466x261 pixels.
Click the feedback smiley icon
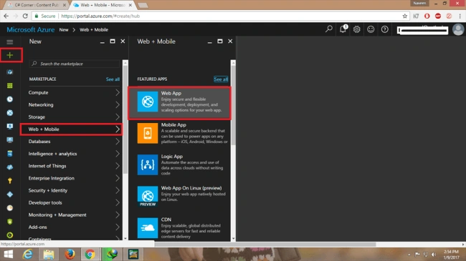(371, 29)
